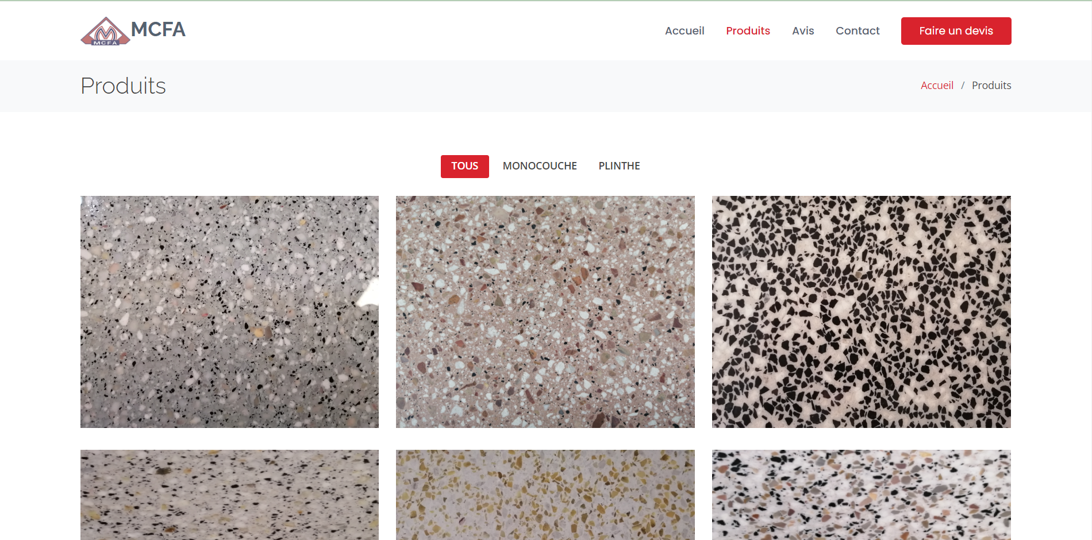Screen dimensions: 1092x540
Task: Click the Produits breadcrumb text
Action: pyautogui.click(x=991, y=86)
